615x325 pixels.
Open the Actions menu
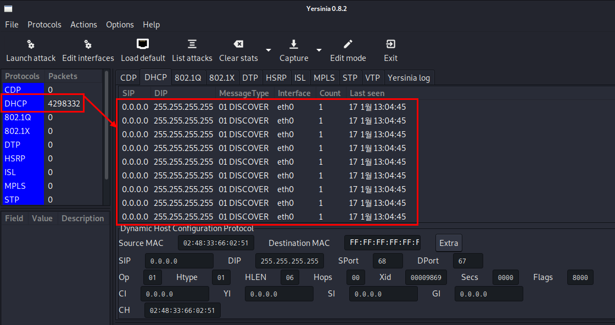click(83, 25)
